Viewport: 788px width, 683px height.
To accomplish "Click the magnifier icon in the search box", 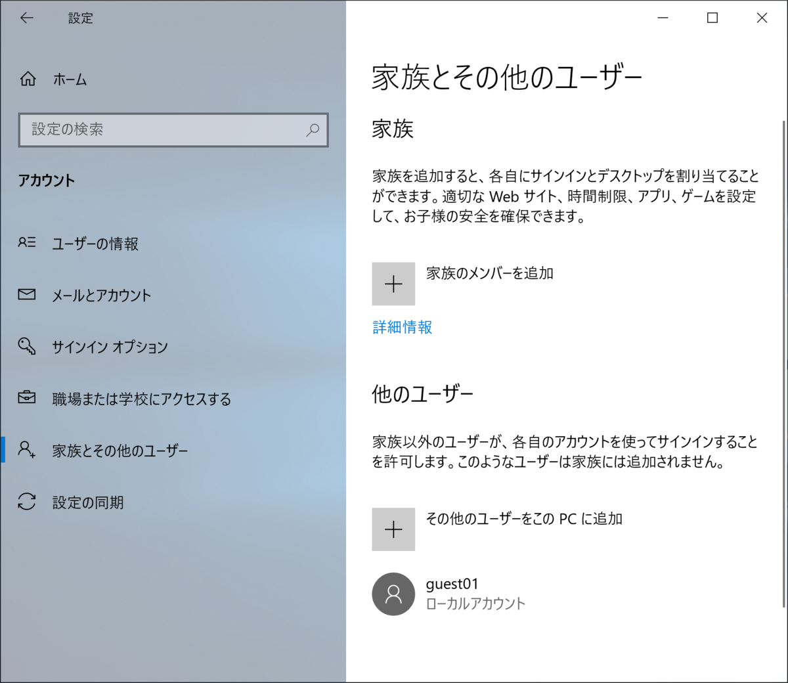I will coord(313,131).
